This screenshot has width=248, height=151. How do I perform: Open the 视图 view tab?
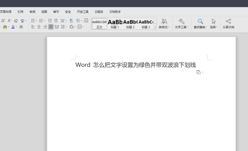(44, 12)
